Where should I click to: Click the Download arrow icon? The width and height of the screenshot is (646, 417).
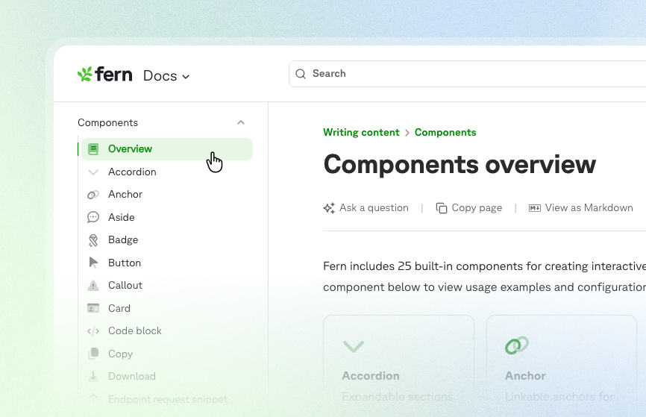pos(93,376)
